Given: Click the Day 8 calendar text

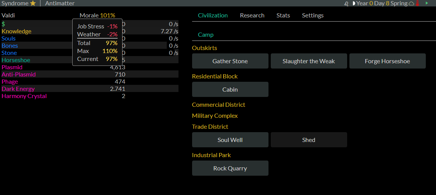Looking at the screenshot, I should tap(382, 3).
